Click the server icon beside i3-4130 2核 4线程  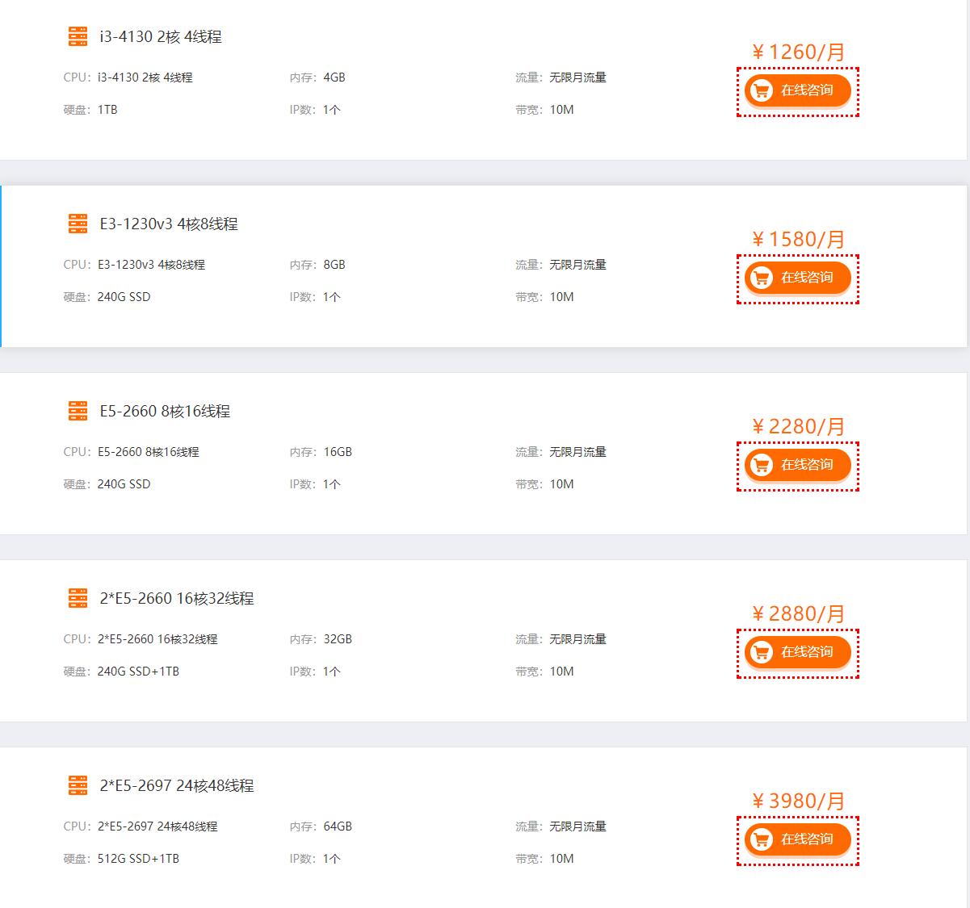[78, 36]
